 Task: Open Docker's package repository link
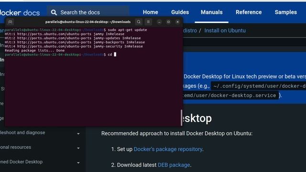pyautogui.click(x=168, y=149)
